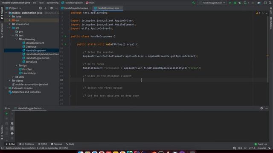
Task: Click the HandleToggleButton tab in Run panel
Action: pos(29,108)
